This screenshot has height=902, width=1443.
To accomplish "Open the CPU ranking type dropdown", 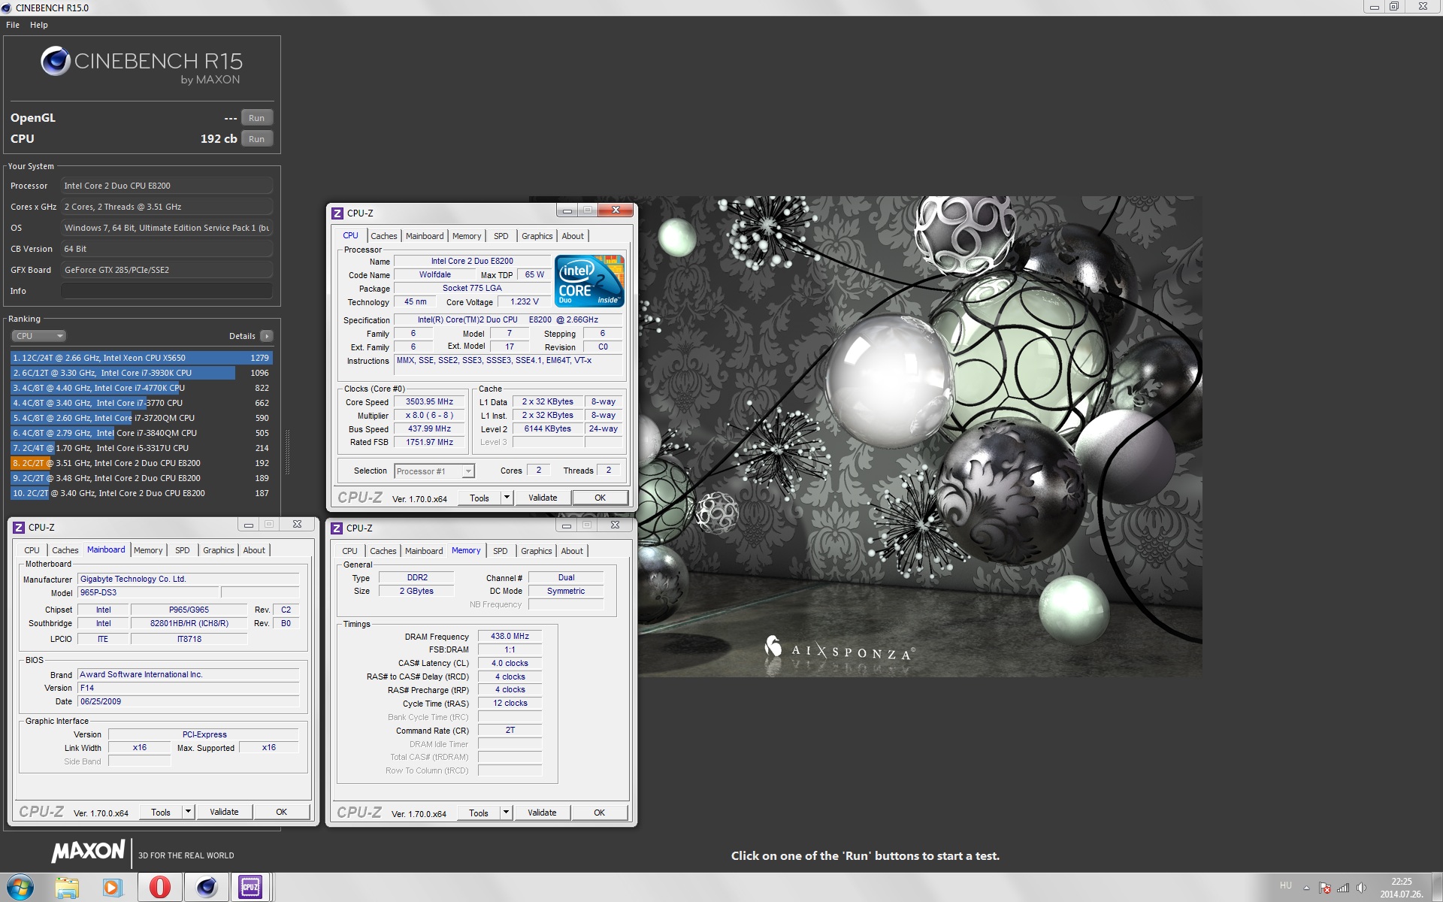I will [38, 336].
